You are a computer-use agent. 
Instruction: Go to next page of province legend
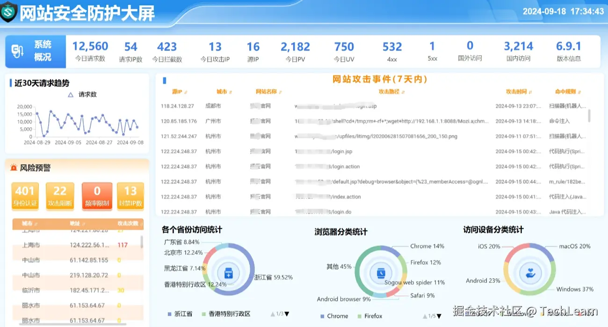click(x=287, y=314)
